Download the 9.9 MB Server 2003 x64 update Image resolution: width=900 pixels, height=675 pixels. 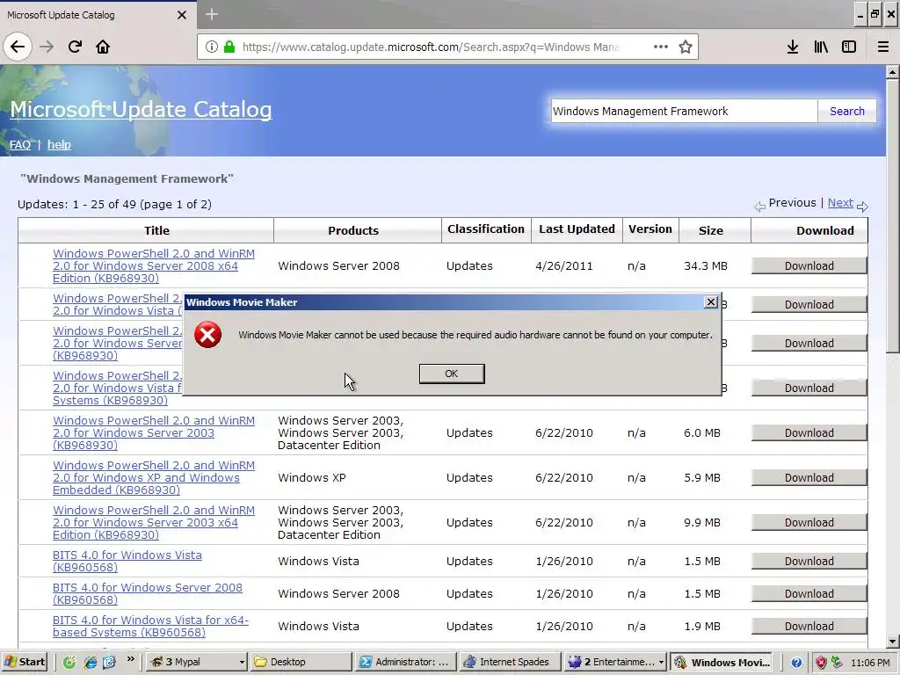click(809, 522)
